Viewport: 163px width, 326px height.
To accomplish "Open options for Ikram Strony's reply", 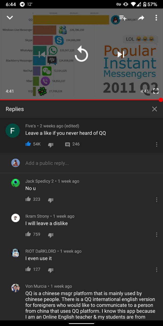I will pos(156,235).
